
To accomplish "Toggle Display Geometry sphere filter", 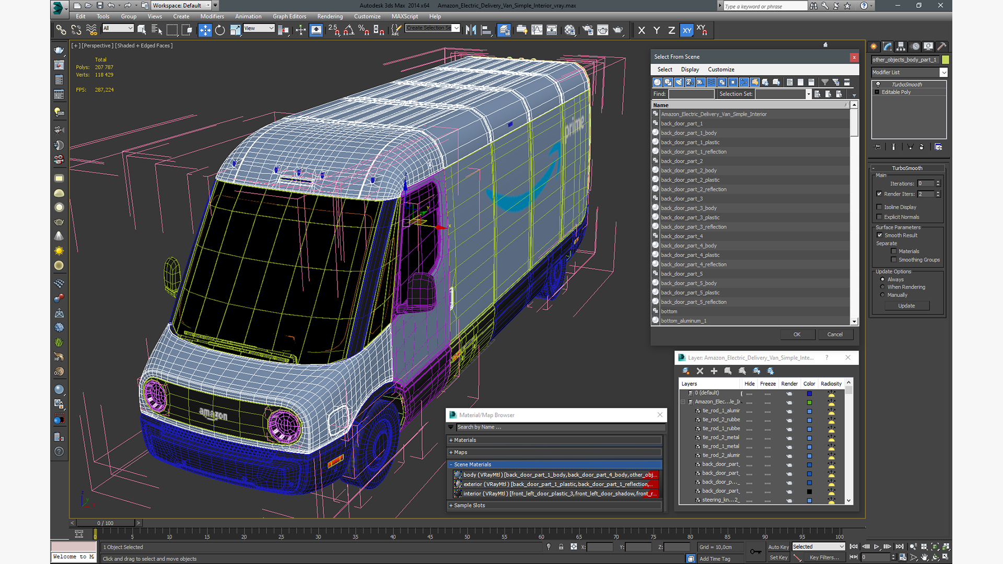I will coord(657,82).
